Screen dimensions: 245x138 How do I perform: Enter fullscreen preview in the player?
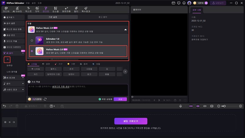click(185, 100)
